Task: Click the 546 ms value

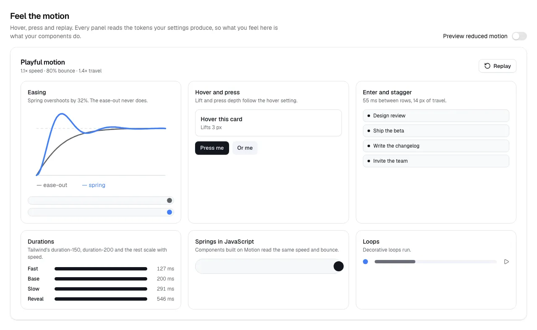Action: coord(165,299)
